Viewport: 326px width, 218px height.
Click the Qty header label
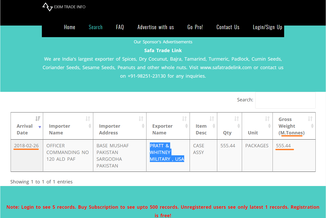tap(227, 133)
